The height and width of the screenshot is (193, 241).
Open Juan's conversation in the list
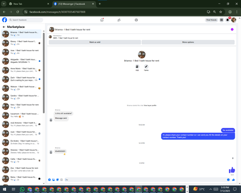coord(21,133)
